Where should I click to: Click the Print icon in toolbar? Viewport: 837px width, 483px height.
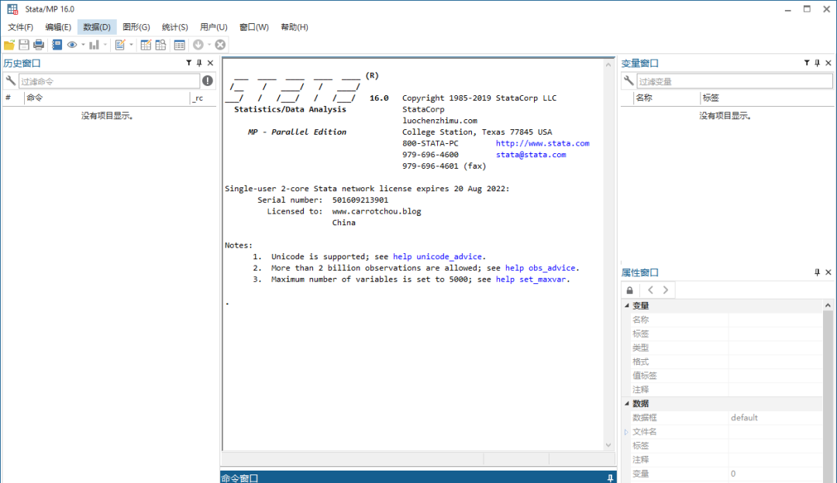click(x=39, y=46)
